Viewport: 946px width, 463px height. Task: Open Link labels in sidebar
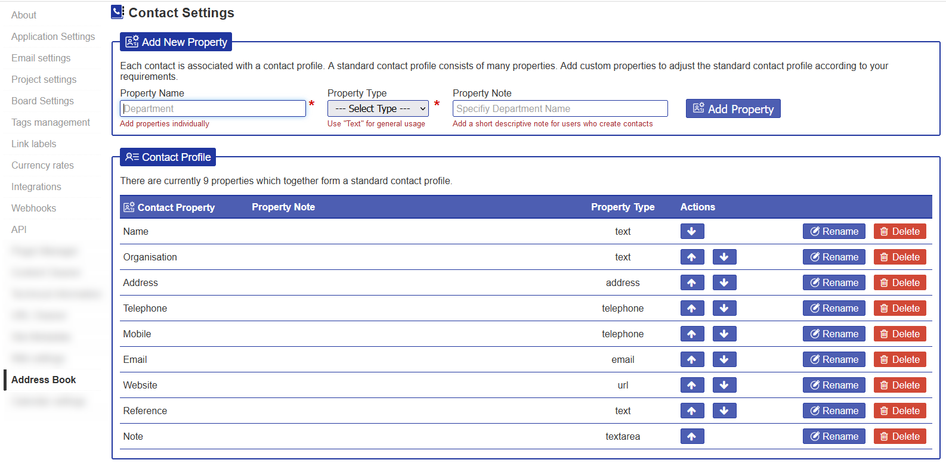click(x=33, y=144)
